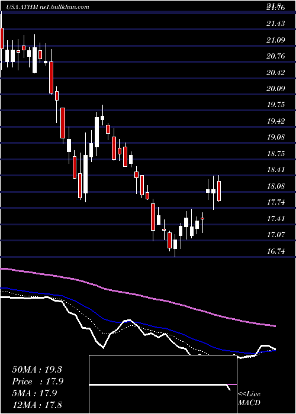The width and height of the screenshot is (296, 414).
Task: Click the 20.76 price axis label
Action: [x=276, y=56]
